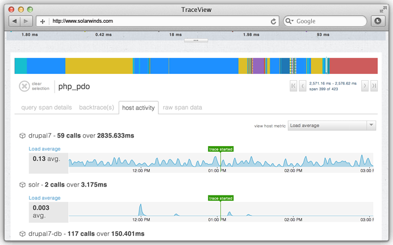This screenshot has width=393, height=245.
Task: Click the large solr load spike near 12:00 PM
Action: click(141, 210)
